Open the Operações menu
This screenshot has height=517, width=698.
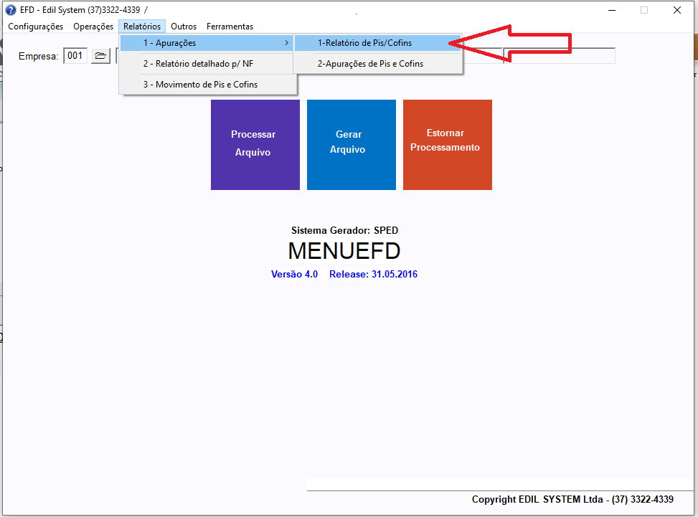pos(93,27)
